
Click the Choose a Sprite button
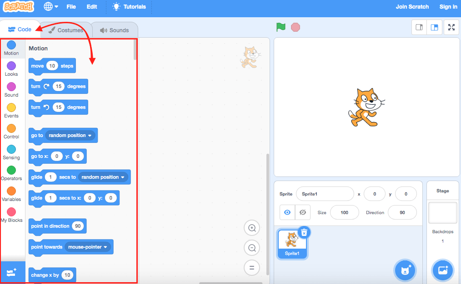coord(405,270)
